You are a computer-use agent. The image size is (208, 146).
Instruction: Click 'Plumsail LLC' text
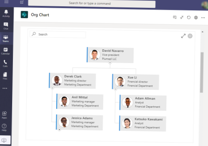click(x=109, y=59)
